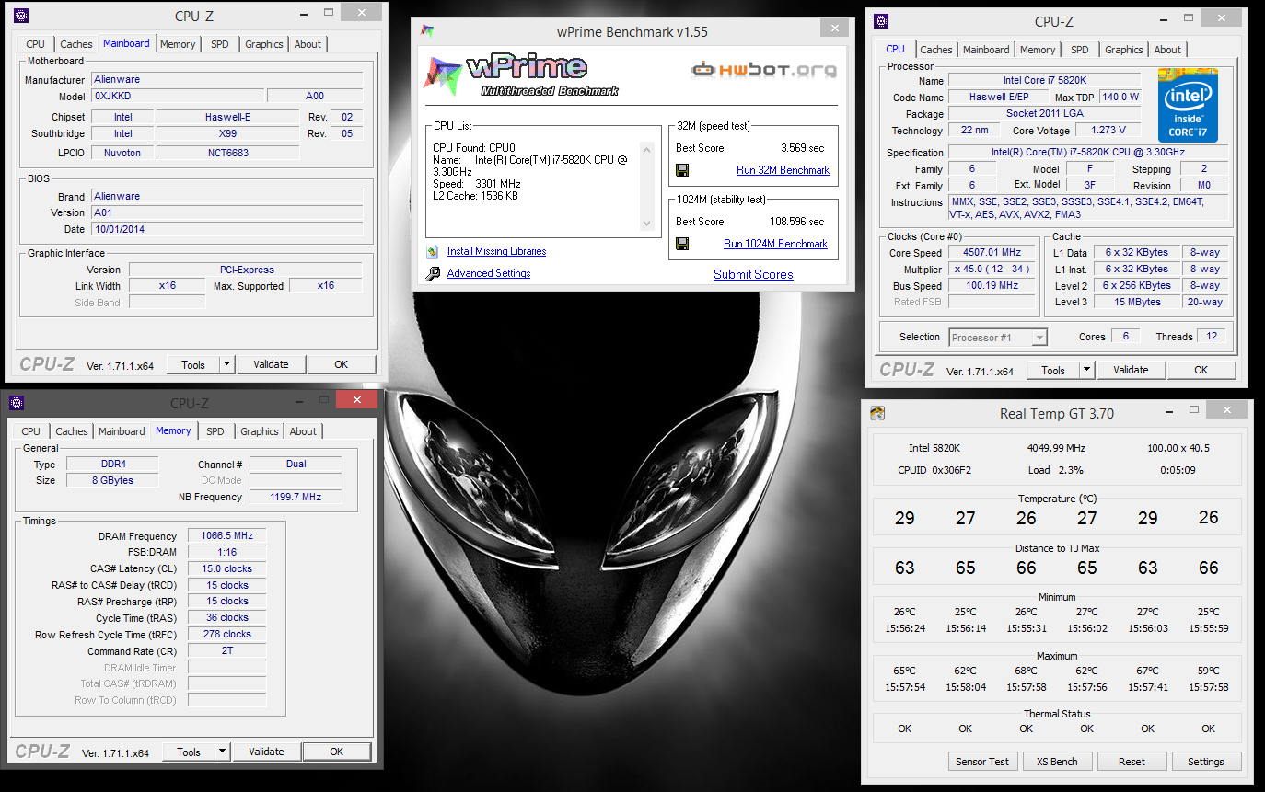Click the 4049.99 MHz reading in Real Temp
The image size is (1265, 792).
[1056, 448]
